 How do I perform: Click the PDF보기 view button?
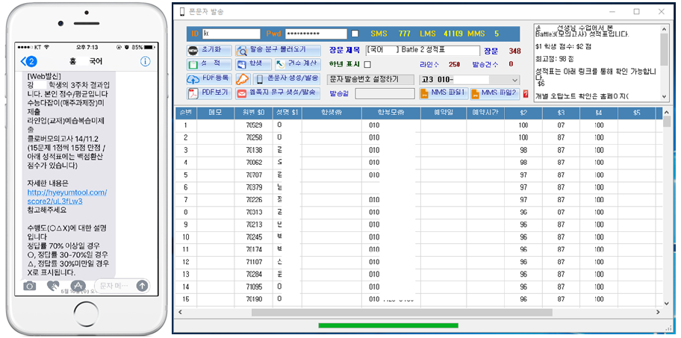(x=209, y=93)
